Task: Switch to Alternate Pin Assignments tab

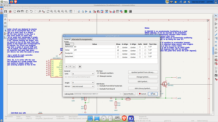Action: (82, 39)
